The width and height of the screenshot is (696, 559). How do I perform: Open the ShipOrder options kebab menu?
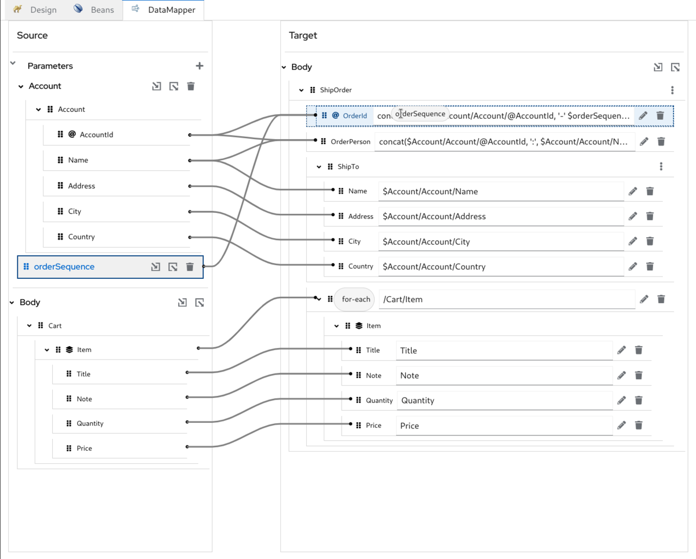coord(672,90)
